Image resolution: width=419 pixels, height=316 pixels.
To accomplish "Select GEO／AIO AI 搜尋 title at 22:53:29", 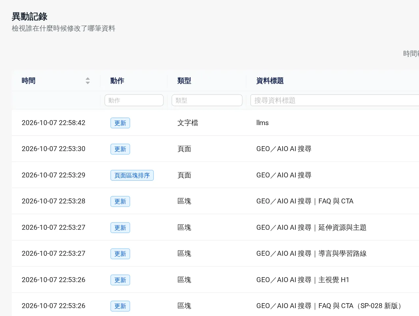I will pos(284,175).
